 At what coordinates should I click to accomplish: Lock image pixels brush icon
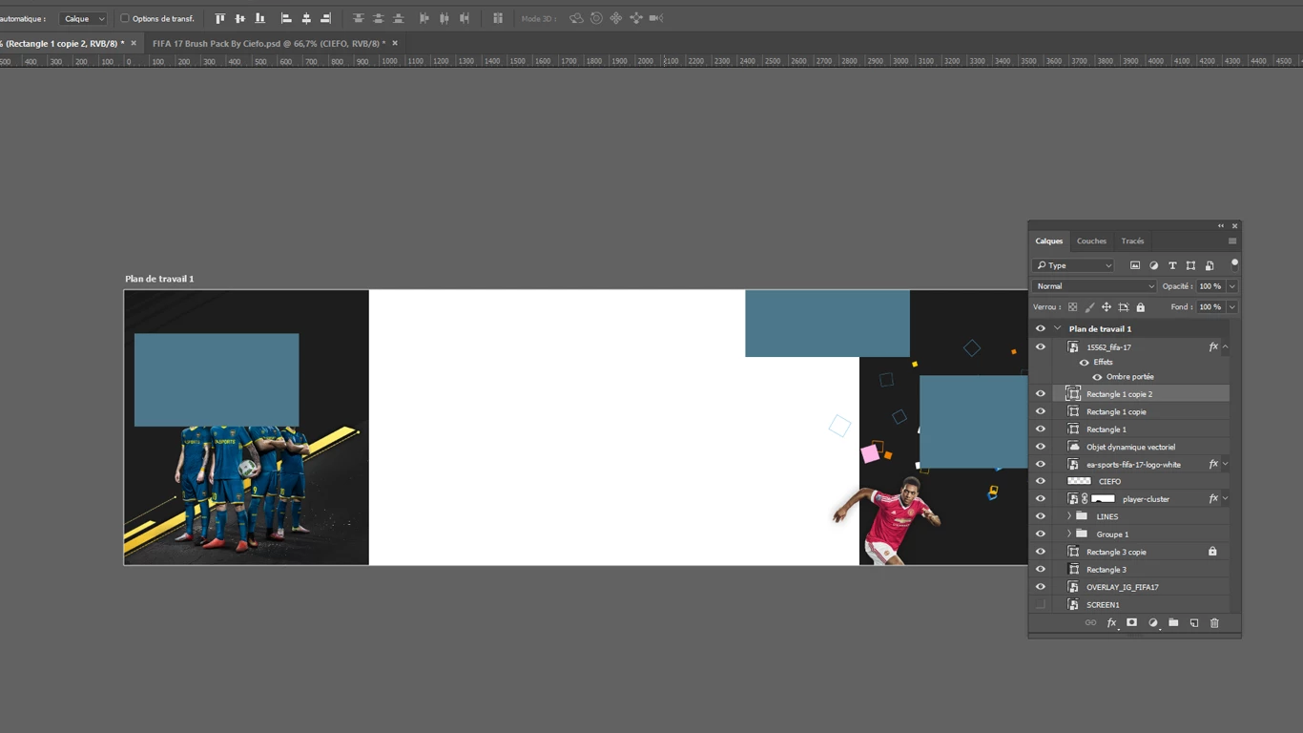tap(1089, 307)
